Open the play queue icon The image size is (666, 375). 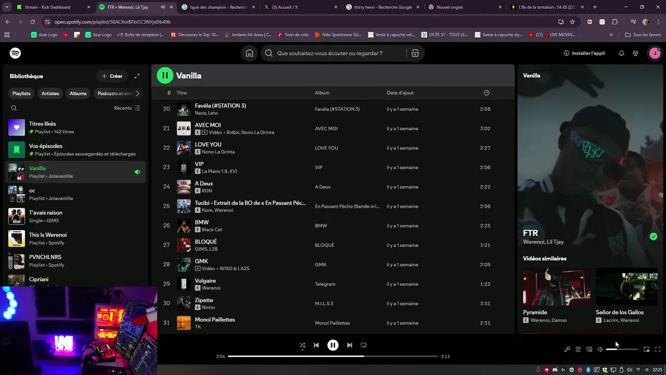pos(578,349)
